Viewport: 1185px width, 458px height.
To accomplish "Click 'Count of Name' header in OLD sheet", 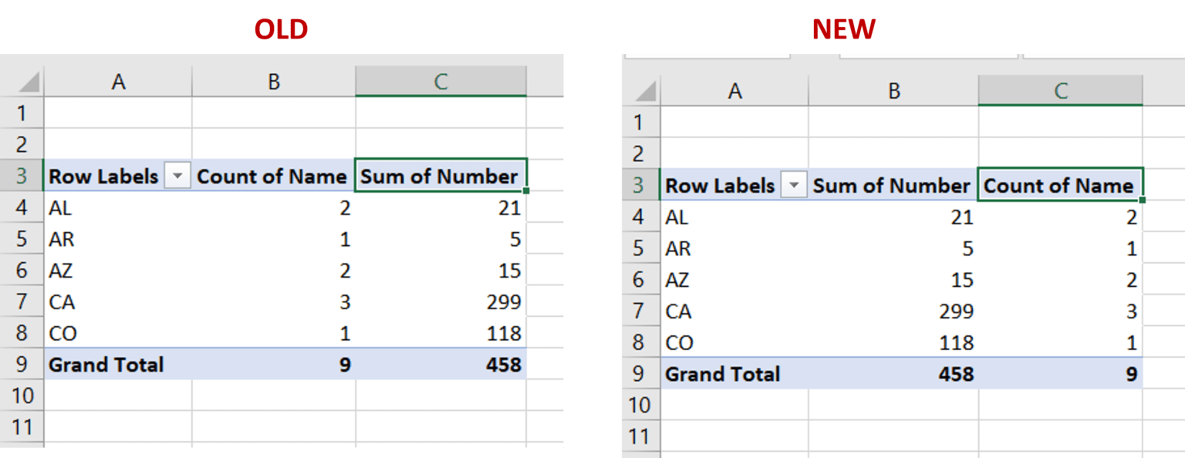I will coord(272,177).
